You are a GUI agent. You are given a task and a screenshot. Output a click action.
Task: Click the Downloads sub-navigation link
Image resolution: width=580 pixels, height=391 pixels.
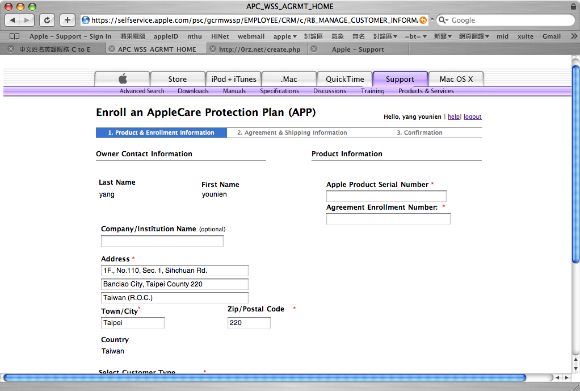[193, 91]
